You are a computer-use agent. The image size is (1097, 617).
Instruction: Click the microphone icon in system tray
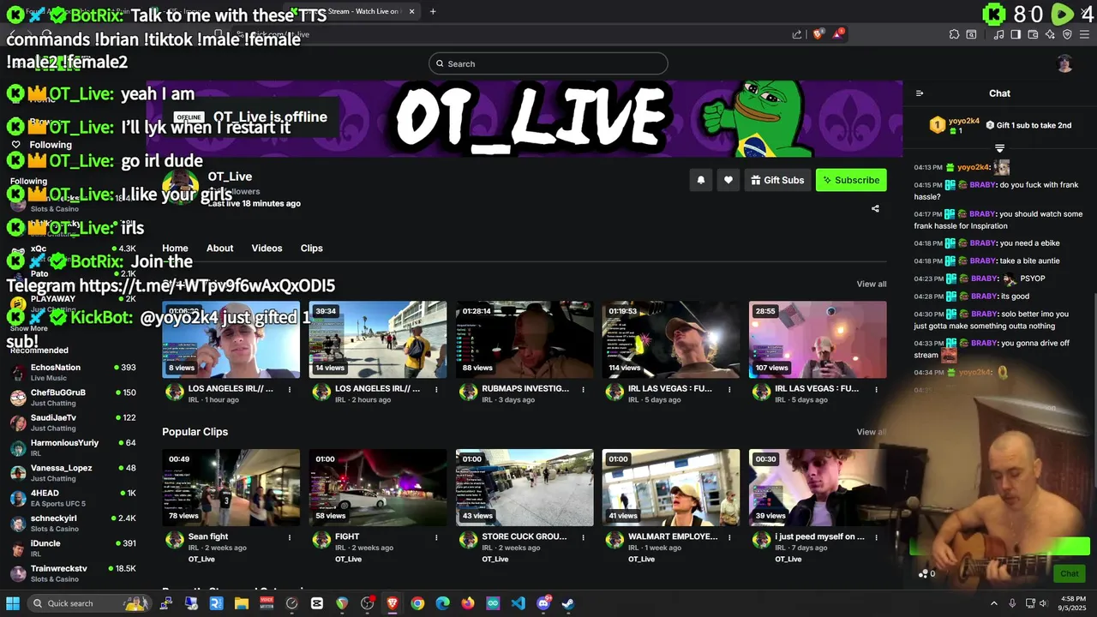pos(1012,603)
